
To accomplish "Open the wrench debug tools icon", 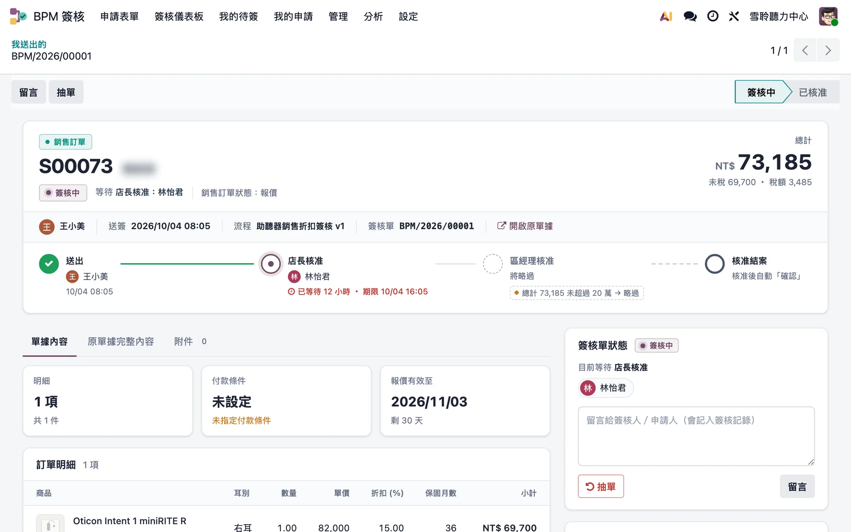I will 734,17.
